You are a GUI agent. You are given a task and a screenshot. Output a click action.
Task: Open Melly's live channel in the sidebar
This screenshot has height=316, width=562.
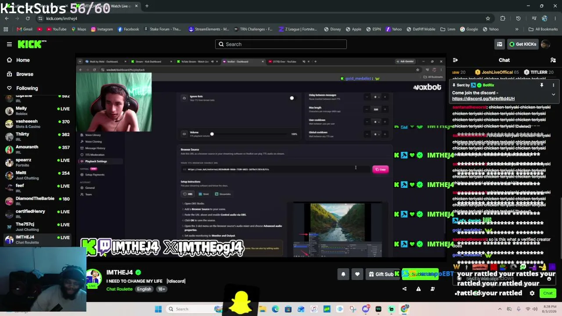pos(38,111)
